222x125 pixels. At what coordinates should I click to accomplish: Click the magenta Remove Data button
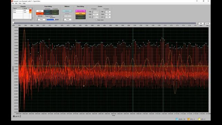pos(80,11)
